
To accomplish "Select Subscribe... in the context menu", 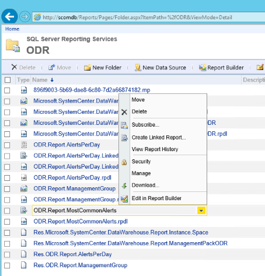I will point(145,124).
